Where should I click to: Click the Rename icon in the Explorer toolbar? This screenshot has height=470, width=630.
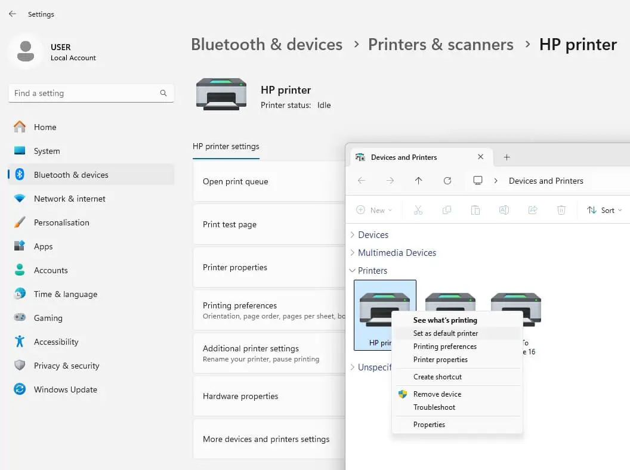pyautogui.click(x=504, y=209)
